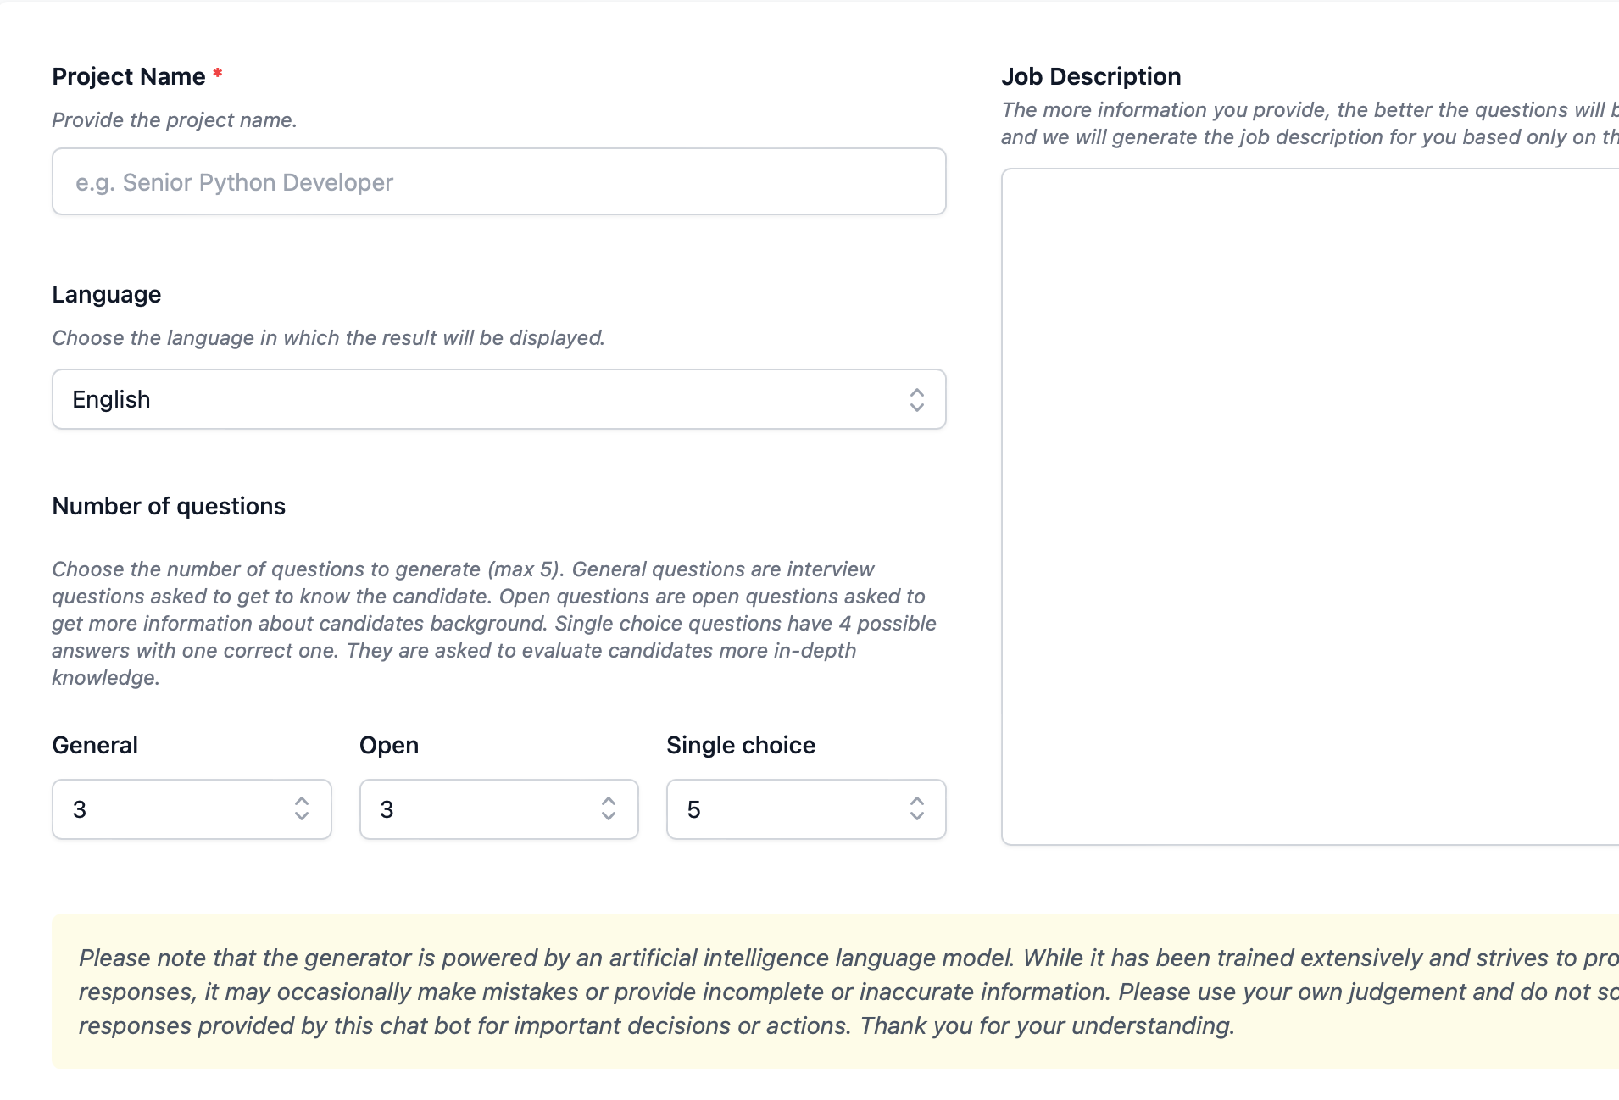This screenshot has width=1619, height=1100.
Task: Click the Number of questions heading
Action: 169,506
